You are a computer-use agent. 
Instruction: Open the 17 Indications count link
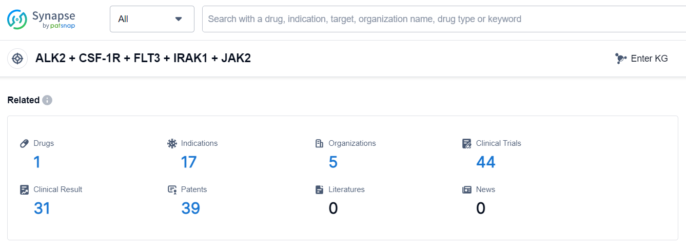[188, 162]
